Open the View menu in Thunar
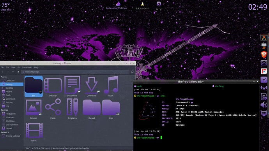The width and height of the screenshot is (269, 151). pyautogui.click(x=13, y=67)
